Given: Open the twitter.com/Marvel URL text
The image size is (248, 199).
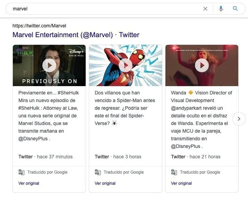Looking at the screenshot, I should coord(39,26).
